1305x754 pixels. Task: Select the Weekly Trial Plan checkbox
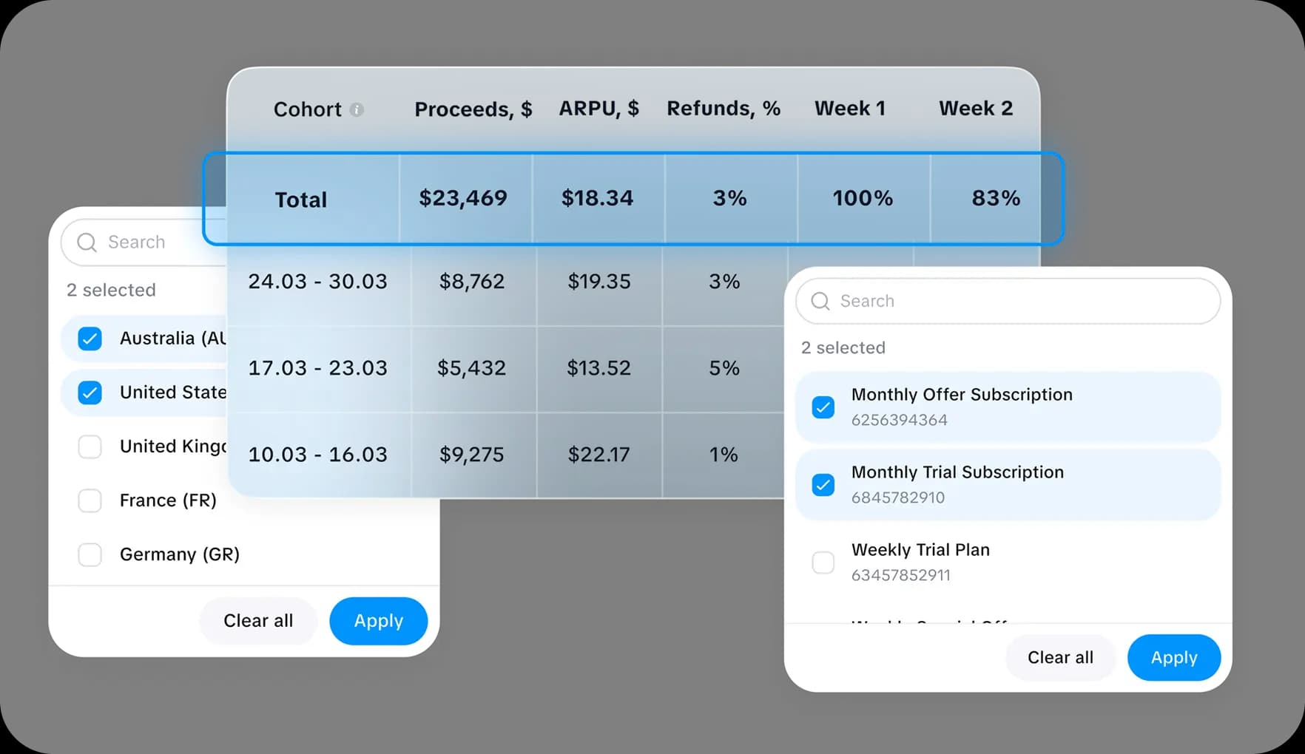click(823, 563)
